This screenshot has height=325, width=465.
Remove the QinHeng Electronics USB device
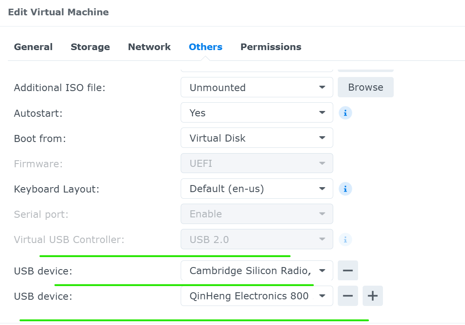348,296
